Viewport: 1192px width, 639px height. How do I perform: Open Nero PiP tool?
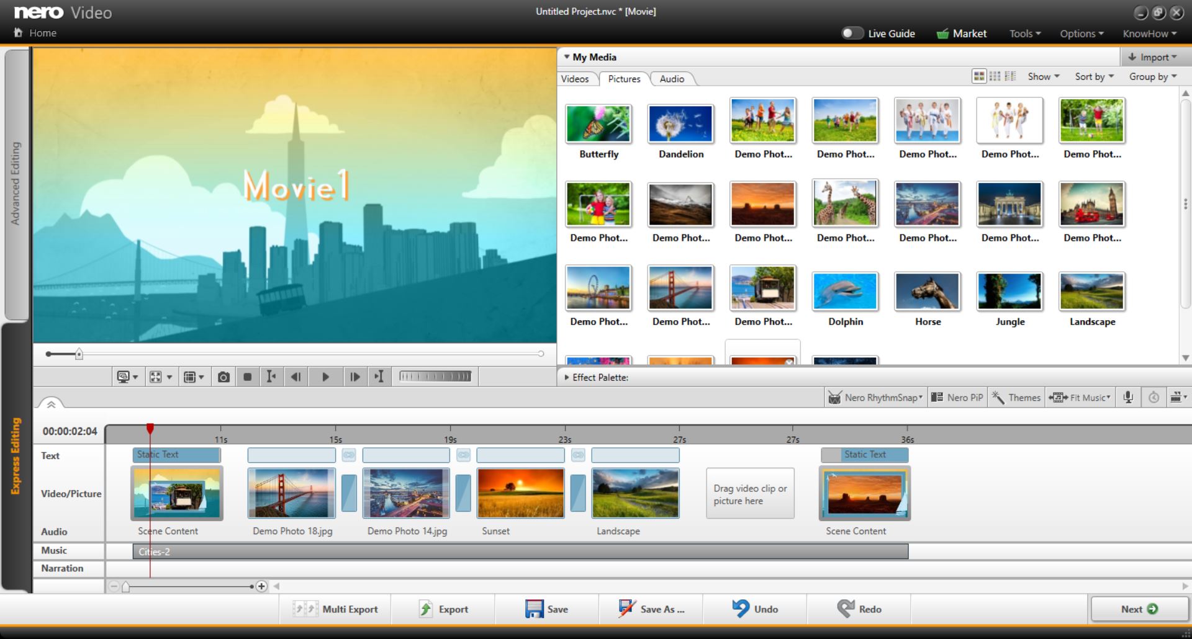957,398
